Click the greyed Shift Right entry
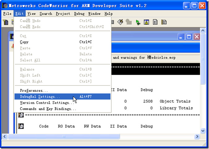The width and height of the screenshot is (209, 149). (62, 81)
